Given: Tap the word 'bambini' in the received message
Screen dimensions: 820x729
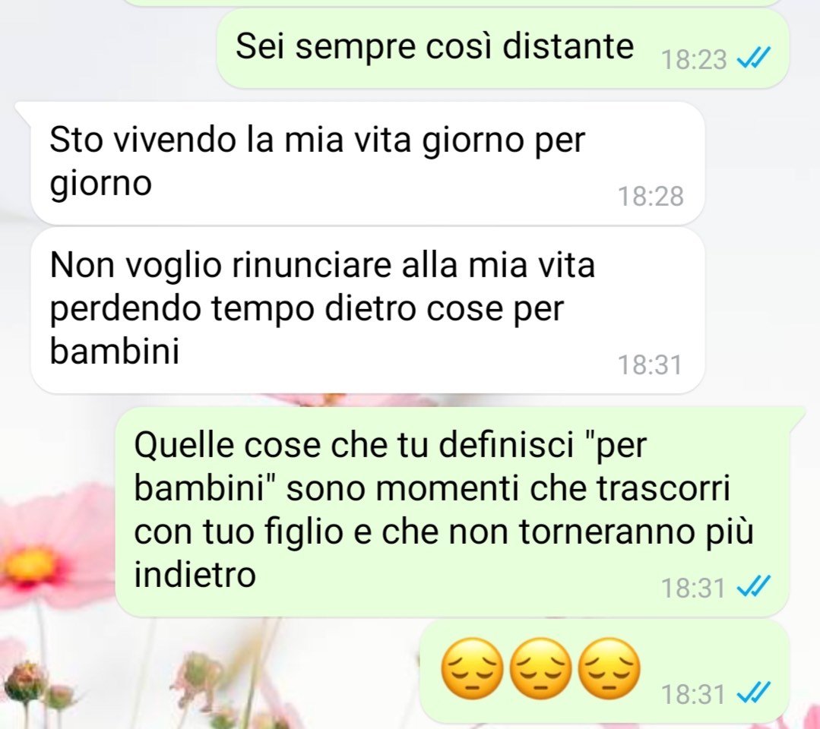Looking at the screenshot, I should 115,351.
